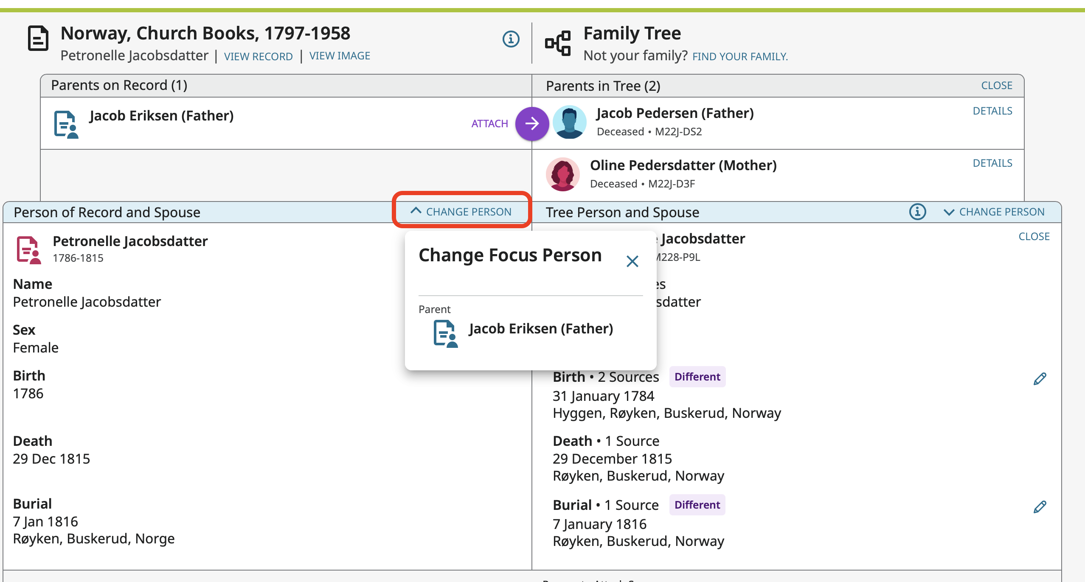Screen dimensions: 1085x582
Task: Click the Family Tree icon in the header
Action: point(558,43)
